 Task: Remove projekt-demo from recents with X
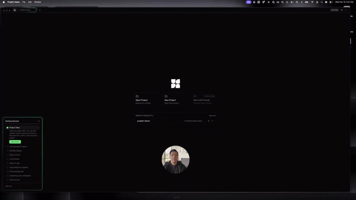pos(212,121)
